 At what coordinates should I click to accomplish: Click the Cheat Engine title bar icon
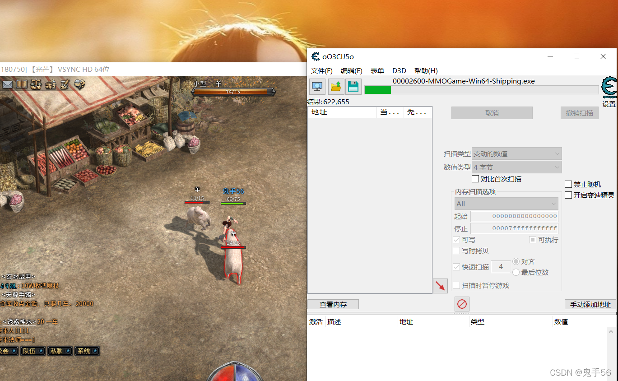pos(316,56)
